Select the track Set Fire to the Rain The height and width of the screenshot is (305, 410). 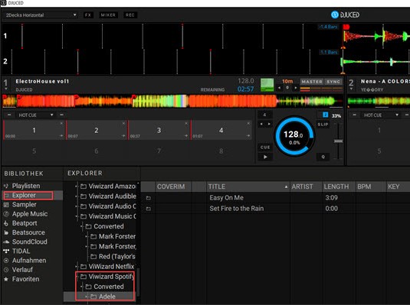click(237, 209)
